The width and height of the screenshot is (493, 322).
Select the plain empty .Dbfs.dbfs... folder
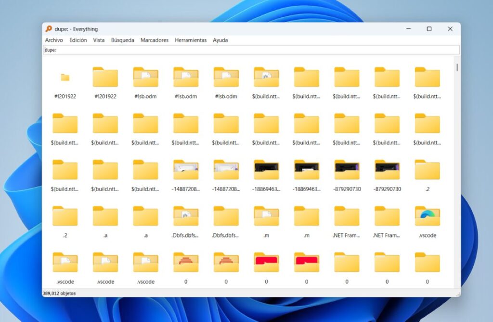tap(226, 216)
